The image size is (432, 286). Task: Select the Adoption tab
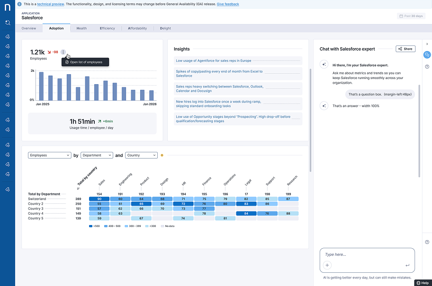coord(56,28)
